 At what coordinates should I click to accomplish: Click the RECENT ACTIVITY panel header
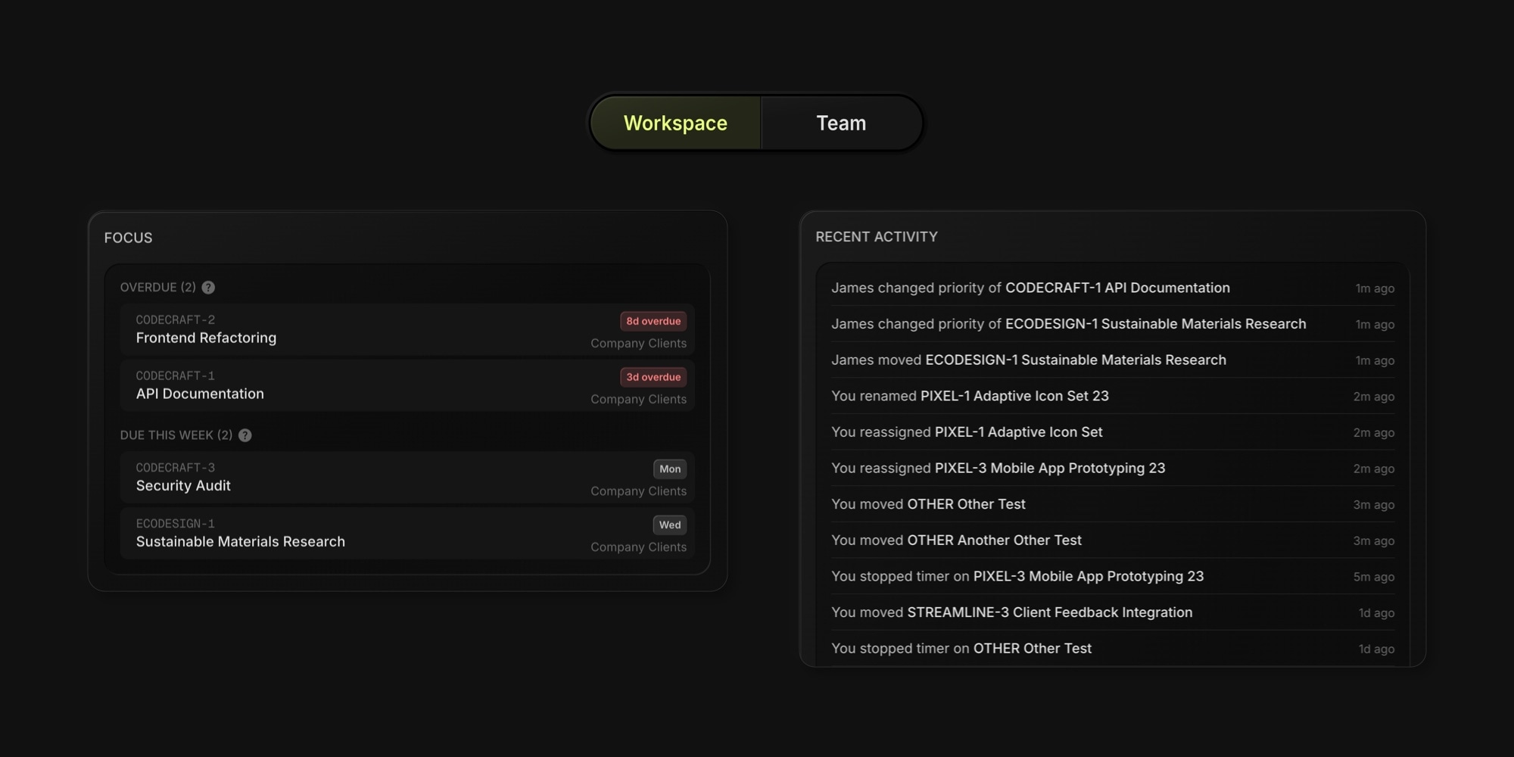coord(876,237)
